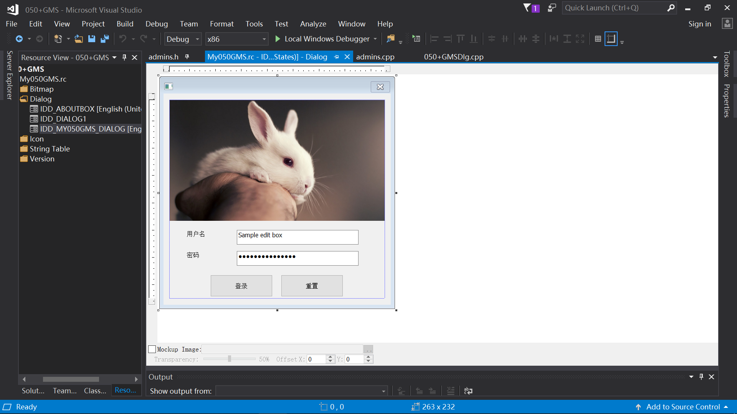
Task: Open the Format menu
Action: (x=221, y=24)
